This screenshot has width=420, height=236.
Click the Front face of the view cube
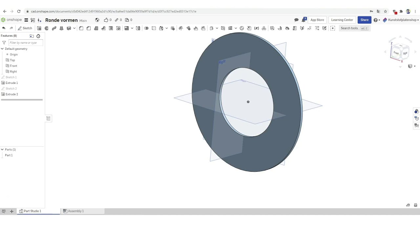[396, 53]
